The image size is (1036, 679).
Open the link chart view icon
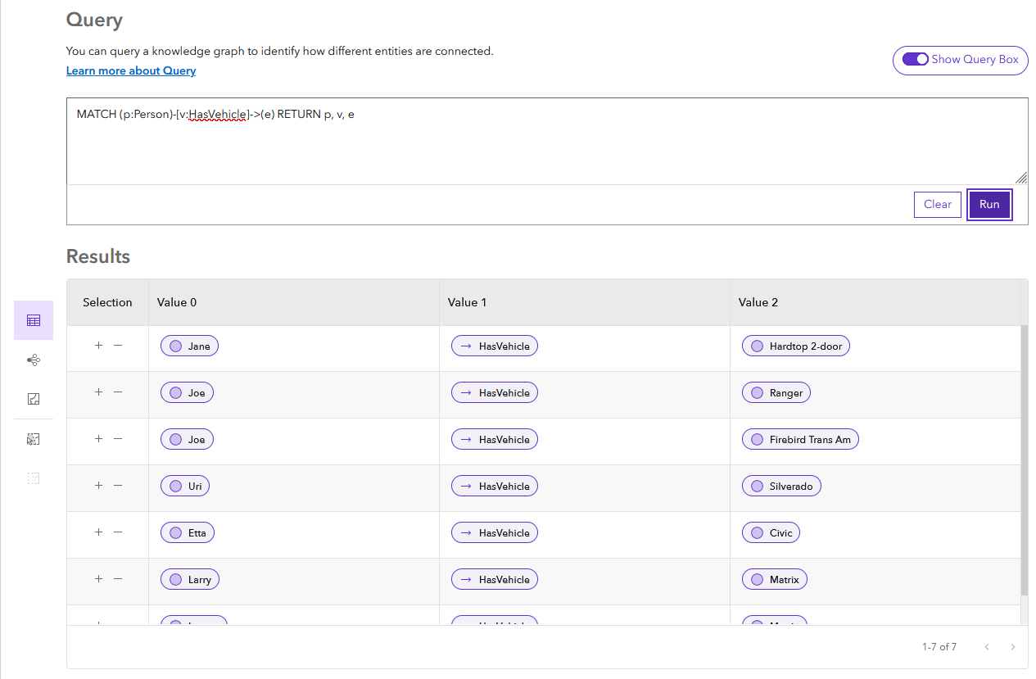coord(34,360)
